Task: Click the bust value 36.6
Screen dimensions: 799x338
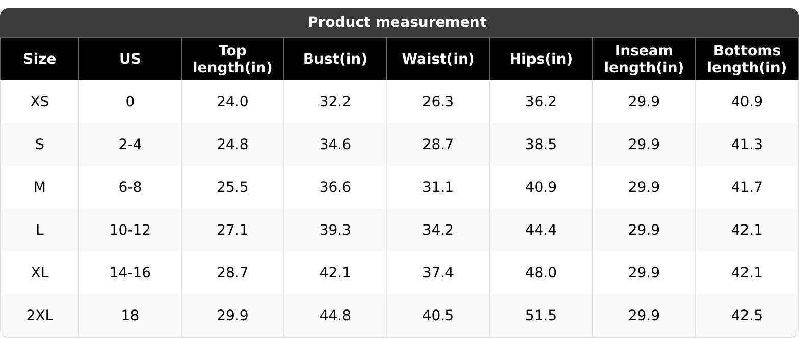Action: coord(335,187)
